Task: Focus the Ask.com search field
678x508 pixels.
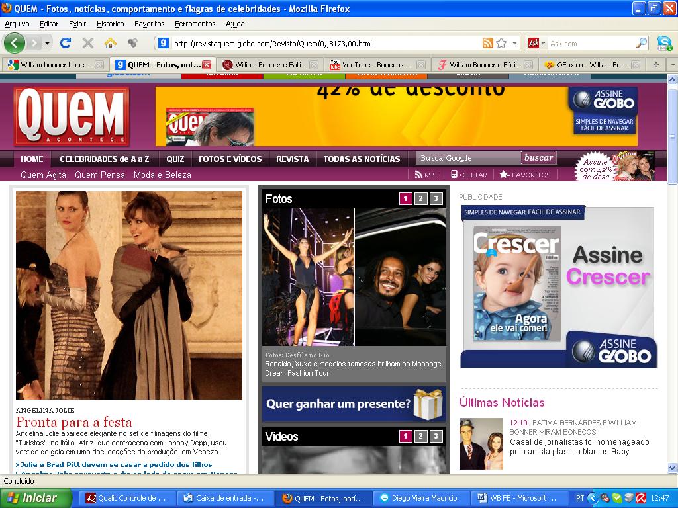Action: (x=591, y=43)
